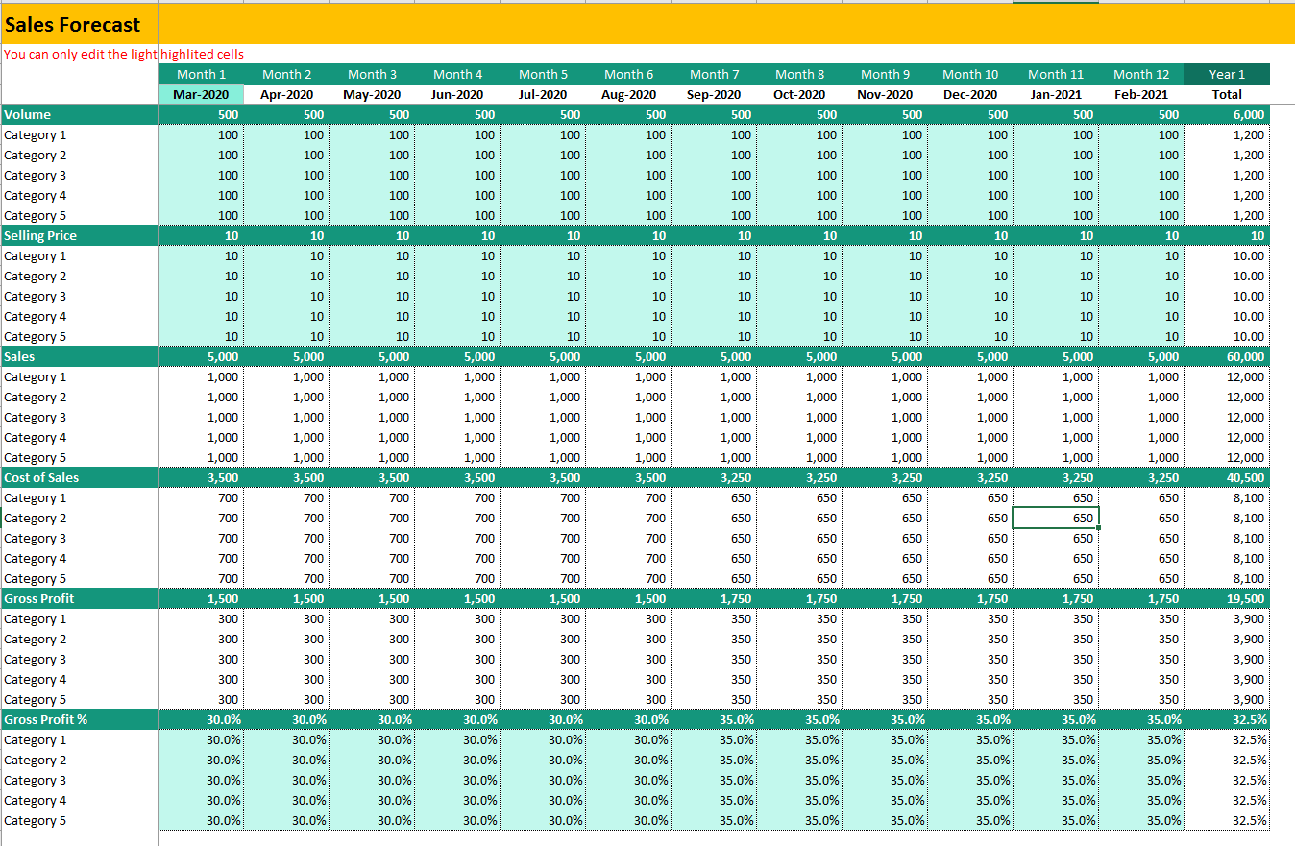This screenshot has height=846, width=1295.
Task: Select Gross Profit Category 1 cell under Jun-2020
Action: [x=458, y=618]
